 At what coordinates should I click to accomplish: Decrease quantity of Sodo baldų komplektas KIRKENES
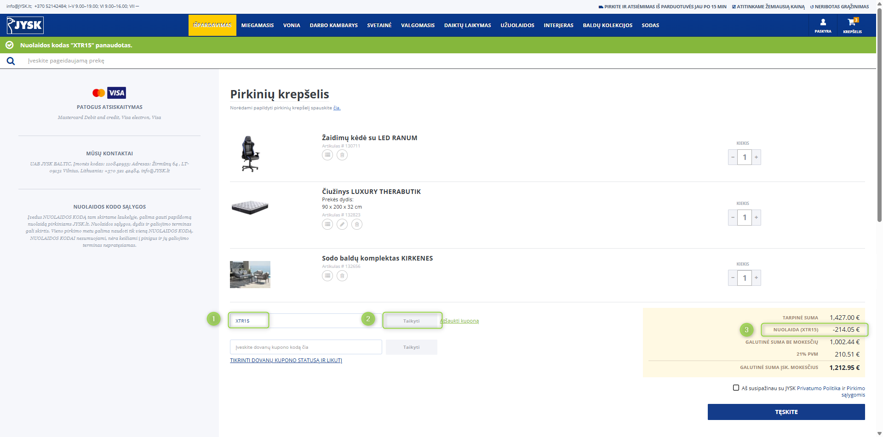tap(733, 278)
